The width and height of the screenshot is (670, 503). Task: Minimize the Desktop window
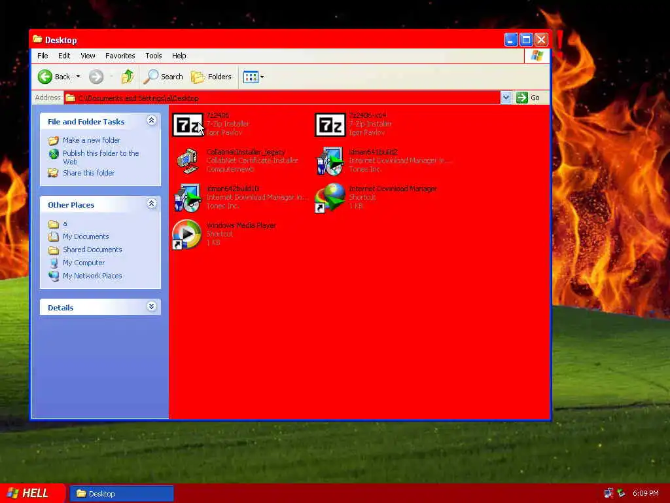click(x=510, y=40)
